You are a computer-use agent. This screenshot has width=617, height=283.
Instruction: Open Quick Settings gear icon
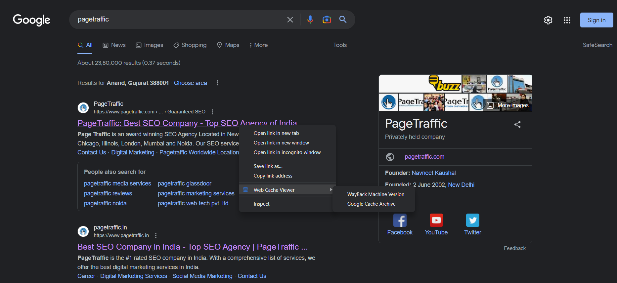548,20
